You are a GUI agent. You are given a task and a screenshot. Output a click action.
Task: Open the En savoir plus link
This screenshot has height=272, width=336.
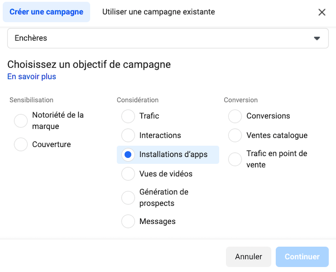32,76
